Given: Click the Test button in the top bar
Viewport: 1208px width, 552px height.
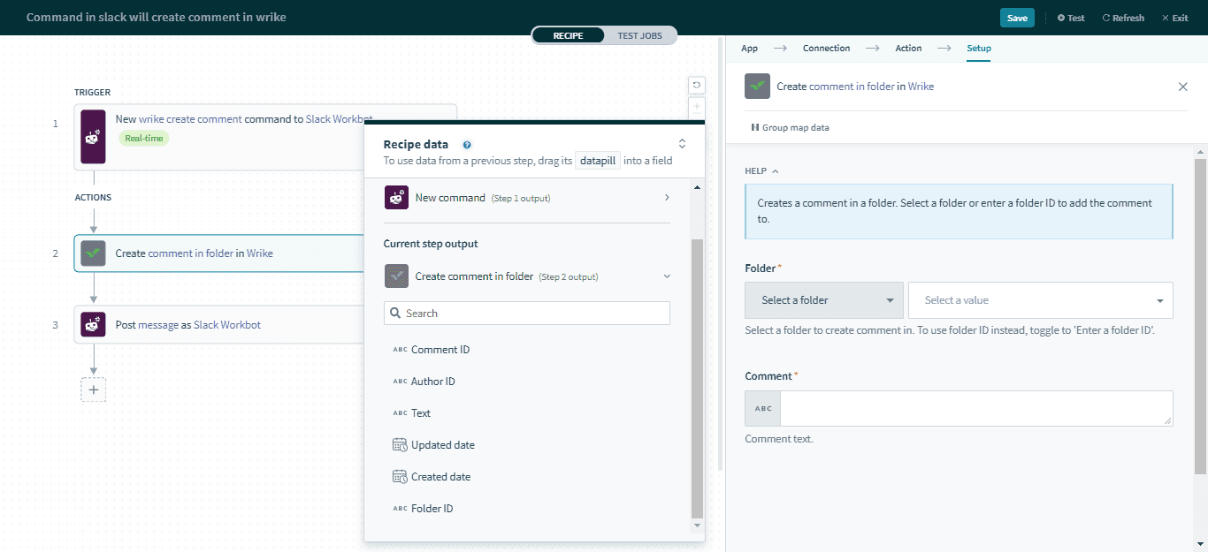Looking at the screenshot, I should 1070,17.
